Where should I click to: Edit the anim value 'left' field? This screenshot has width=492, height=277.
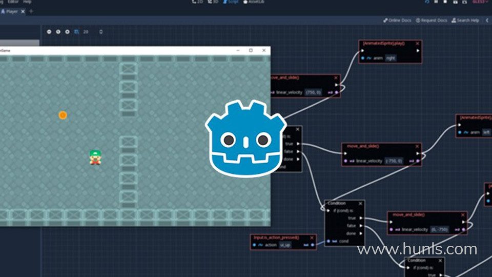pyautogui.click(x=486, y=132)
